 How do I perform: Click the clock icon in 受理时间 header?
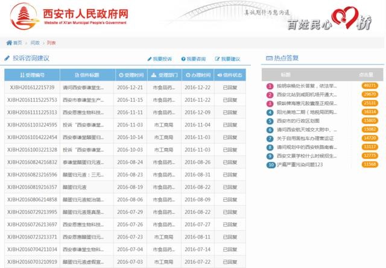(119, 75)
